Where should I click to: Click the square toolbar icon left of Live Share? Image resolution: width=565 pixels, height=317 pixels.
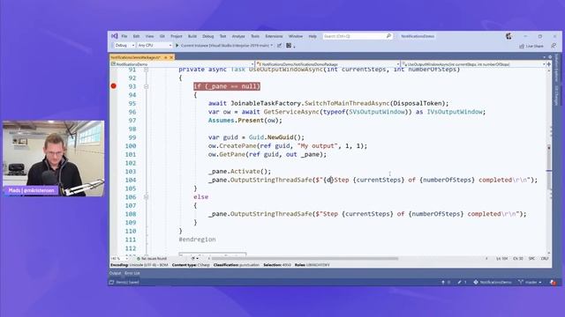click(289, 46)
